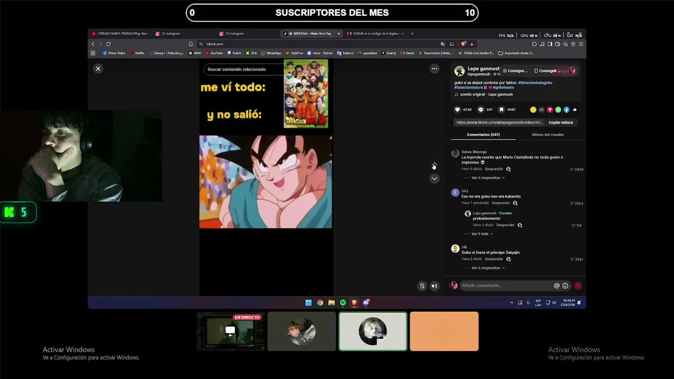Like the comment with 7554 likes
The image size is (674, 379).
[572, 203]
